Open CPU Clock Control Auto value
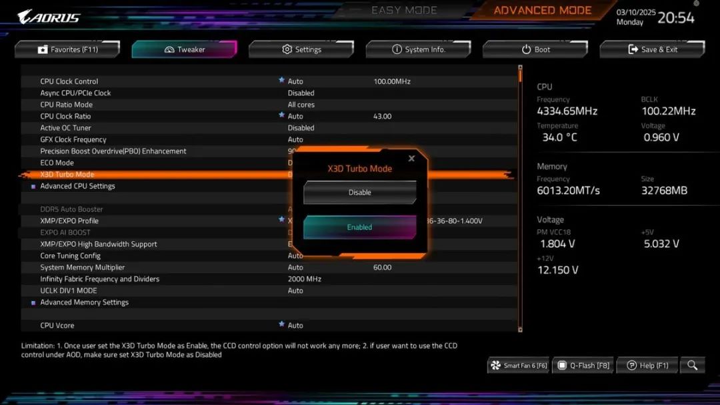Viewport: 720px width, 405px height. click(x=295, y=81)
